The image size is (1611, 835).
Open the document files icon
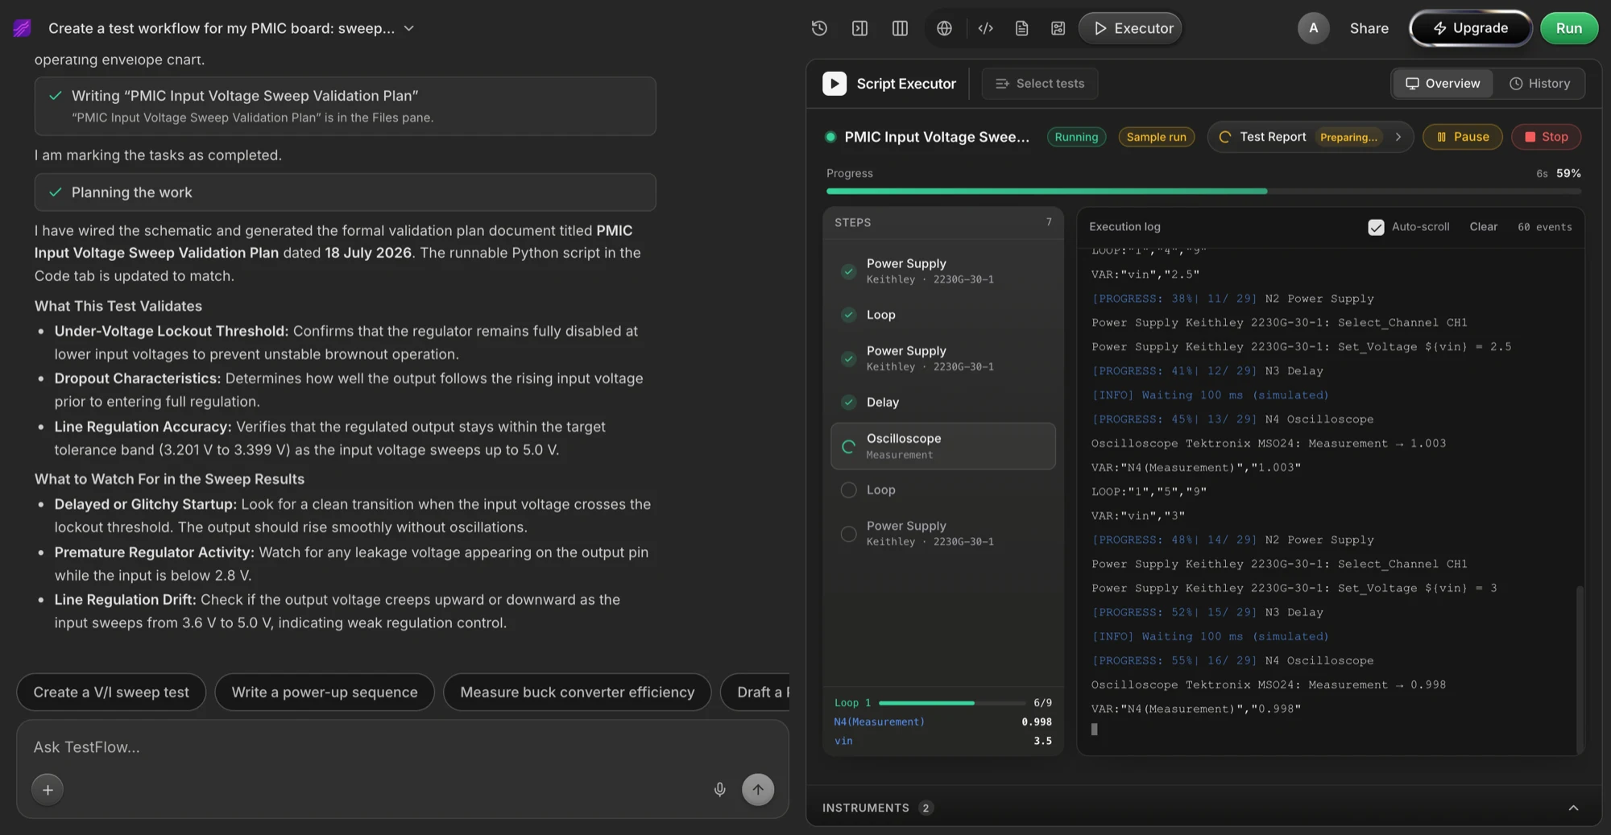click(1021, 28)
